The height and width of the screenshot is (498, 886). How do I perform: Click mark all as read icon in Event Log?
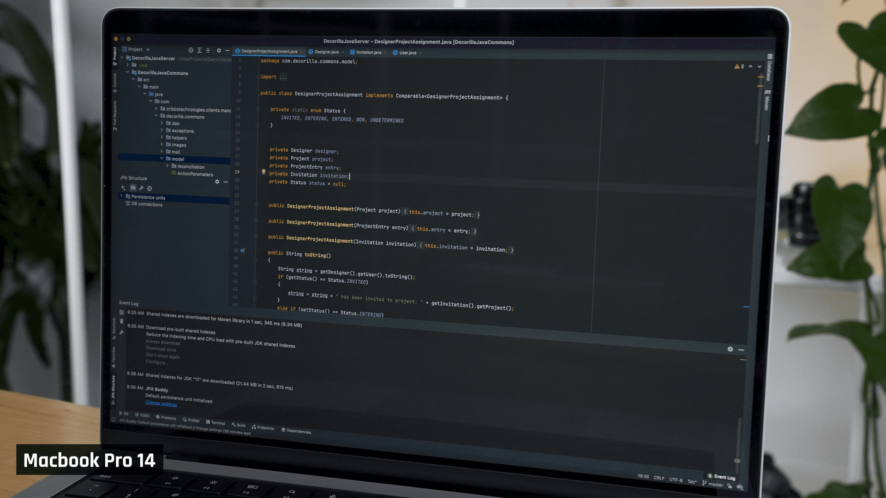pos(122,313)
